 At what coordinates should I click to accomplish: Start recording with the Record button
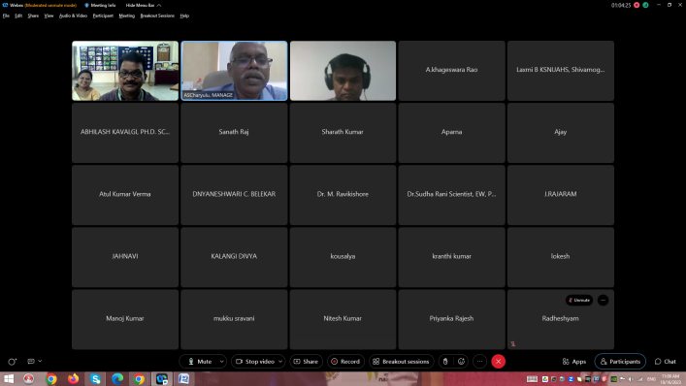tap(345, 362)
